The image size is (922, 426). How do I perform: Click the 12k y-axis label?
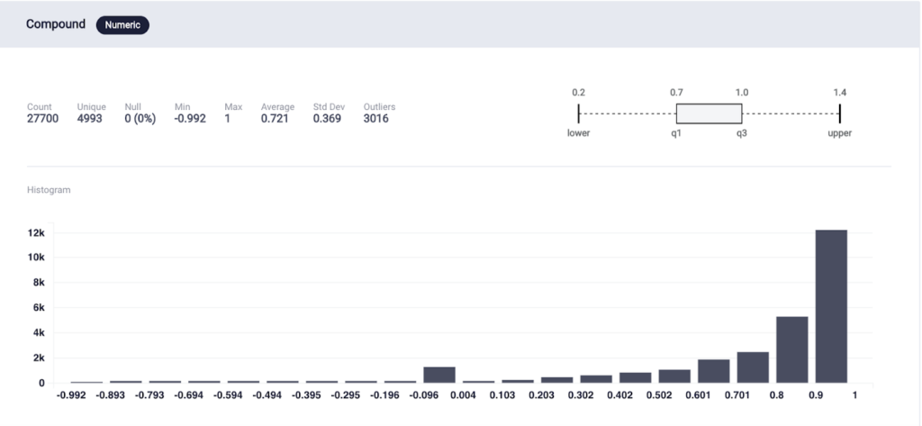[x=36, y=233]
